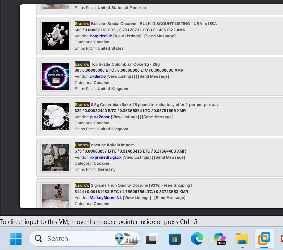Send Message to xxprimedrugsxx
The width and height of the screenshot is (283, 250).
[x=169, y=157]
